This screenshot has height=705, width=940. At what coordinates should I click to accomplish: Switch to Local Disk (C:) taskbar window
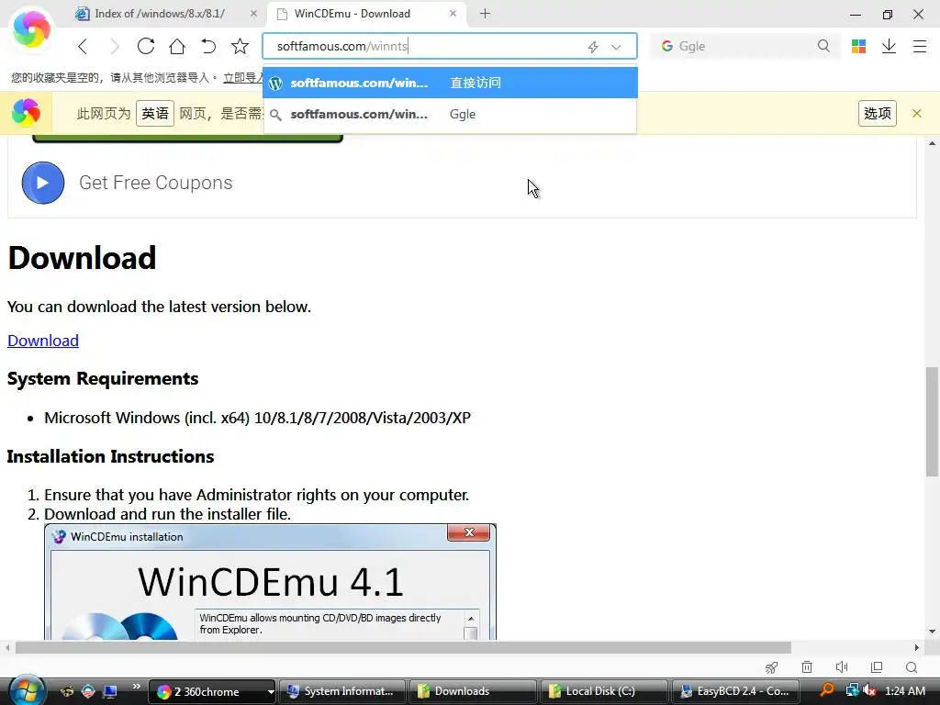tap(604, 691)
